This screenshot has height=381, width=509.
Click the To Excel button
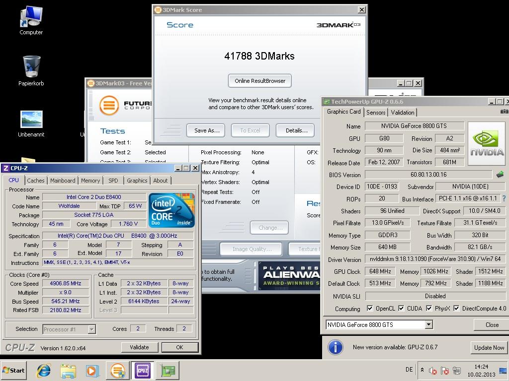(251, 130)
